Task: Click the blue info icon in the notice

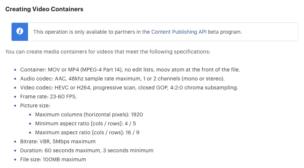Action: tap(19, 31)
